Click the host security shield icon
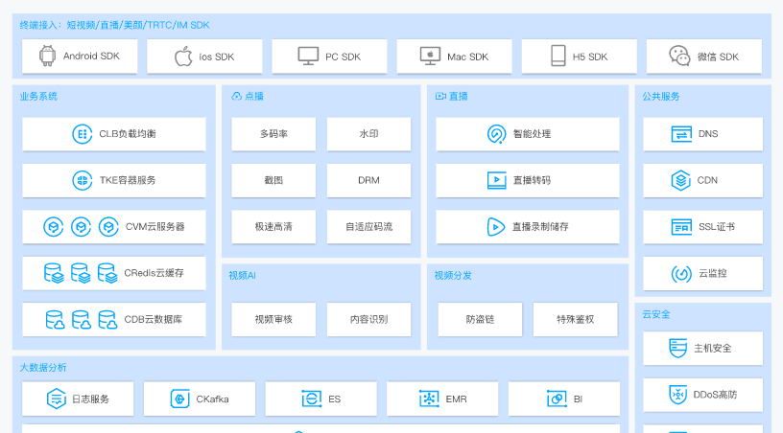Image resolution: width=783 pixels, height=433 pixels. coord(677,348)
